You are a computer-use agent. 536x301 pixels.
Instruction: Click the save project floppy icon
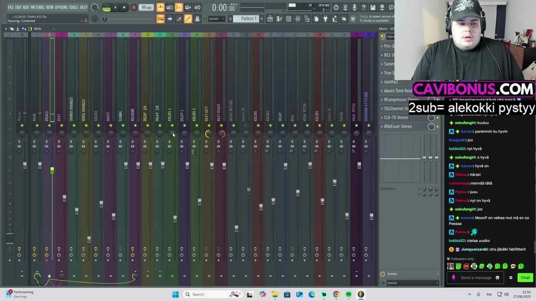pyautogui.click(x=373, y=8)
